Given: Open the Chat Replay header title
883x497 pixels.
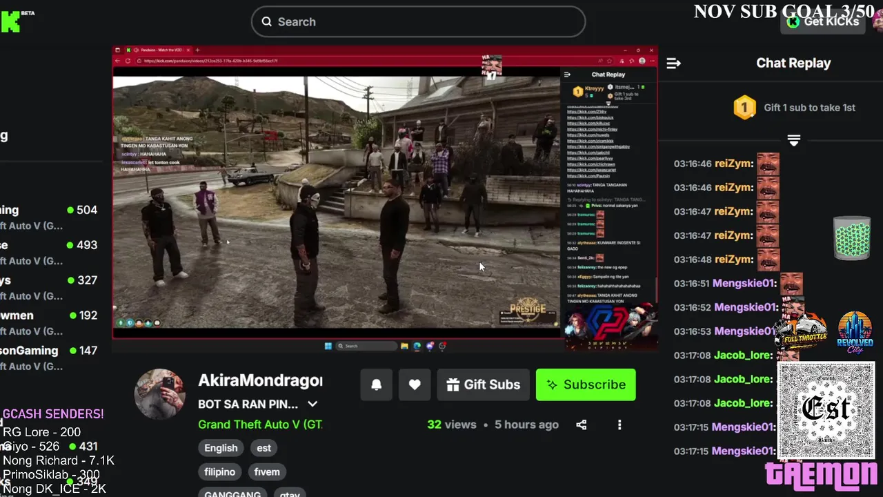Looking at the screenshot, I should click(x=793, y=63).
